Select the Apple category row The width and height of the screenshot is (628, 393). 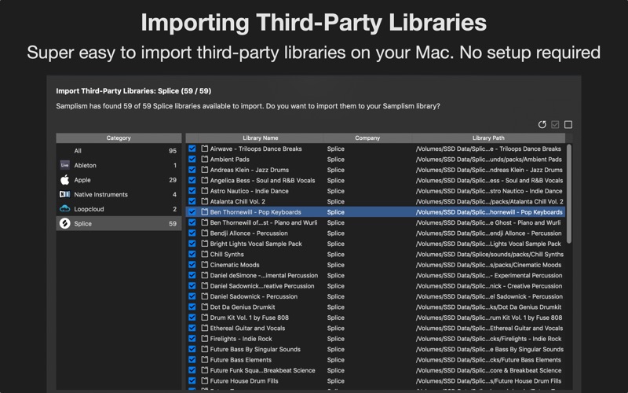pos(119,180)
